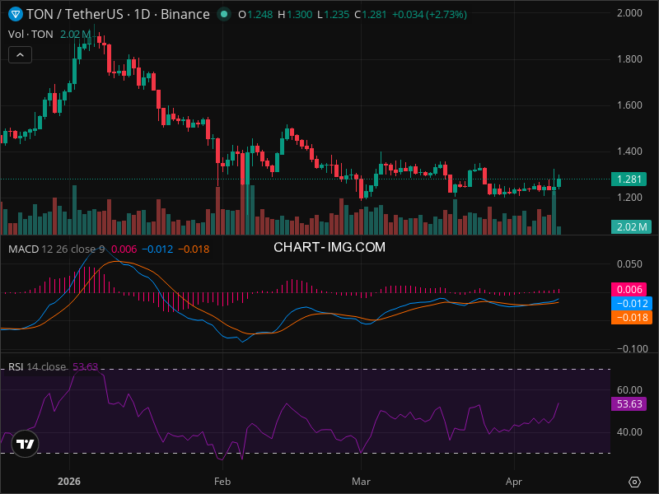The height and width of the screenshot is (494, 659).
Task: Click the 2.000 price axis tick
Action: [629, 13]
